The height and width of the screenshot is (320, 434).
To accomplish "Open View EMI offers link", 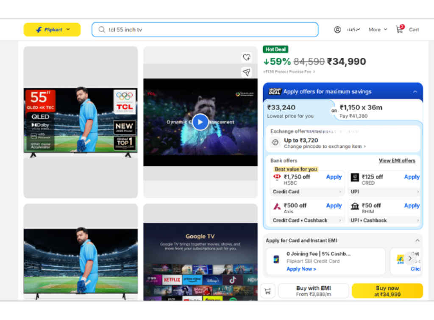I will (x=397, y=161).
